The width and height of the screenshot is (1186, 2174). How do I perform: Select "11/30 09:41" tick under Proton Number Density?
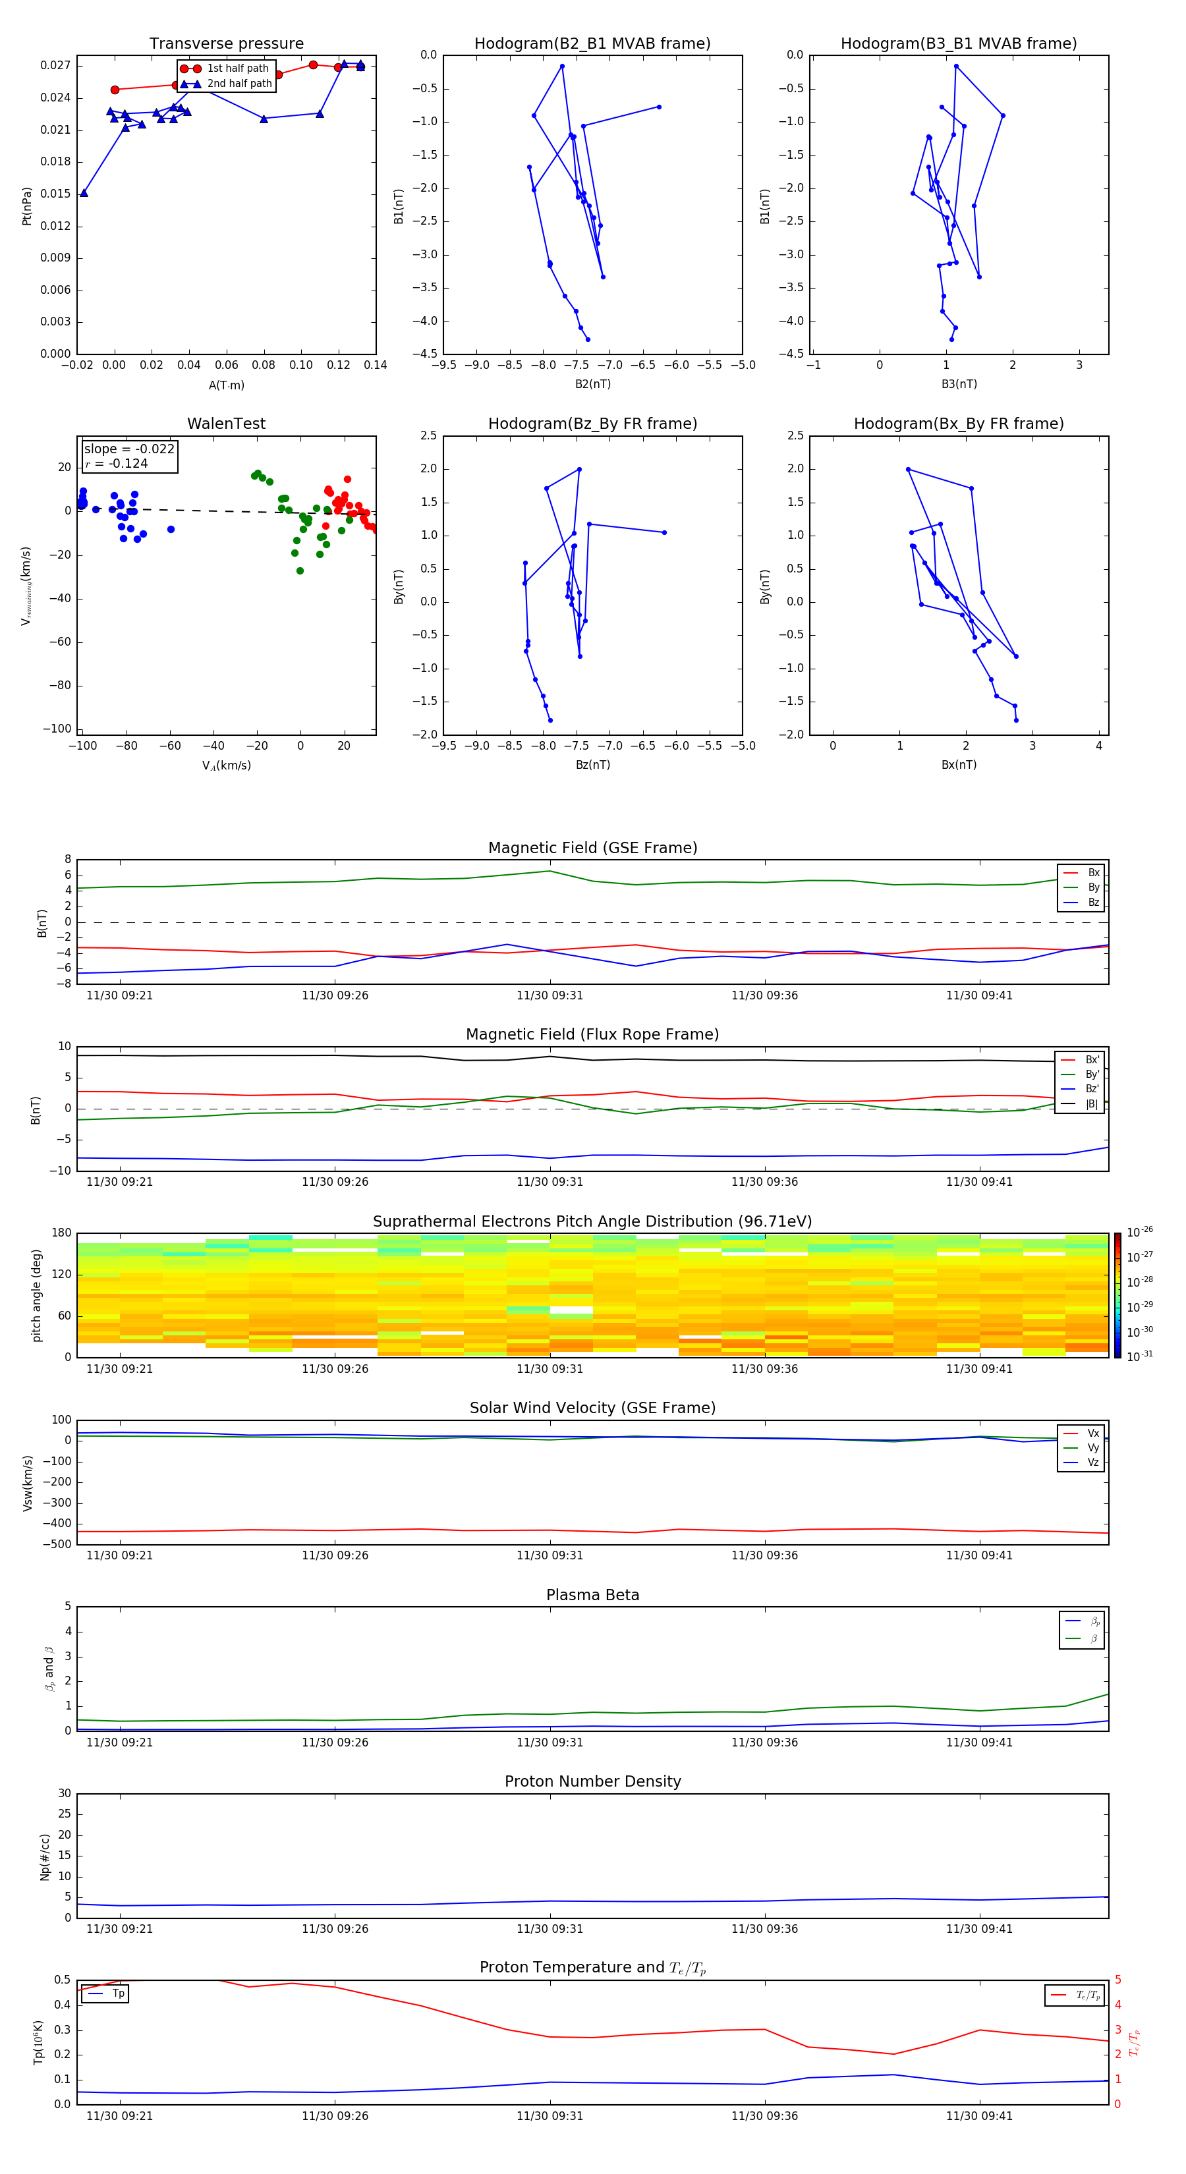(x=979, y=1929)
